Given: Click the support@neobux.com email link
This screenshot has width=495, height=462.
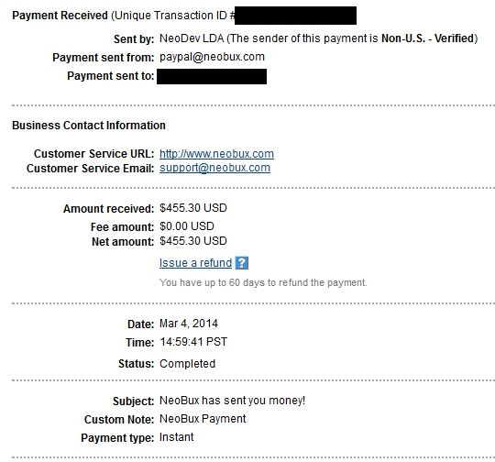Looking at the screenshot, I should tap(214, 168).
